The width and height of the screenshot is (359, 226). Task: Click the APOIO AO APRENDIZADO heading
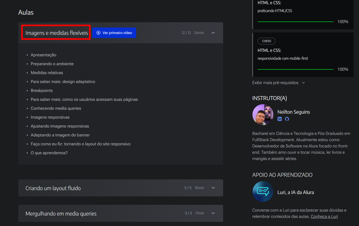pyautogui.click(x=282, y=175)
